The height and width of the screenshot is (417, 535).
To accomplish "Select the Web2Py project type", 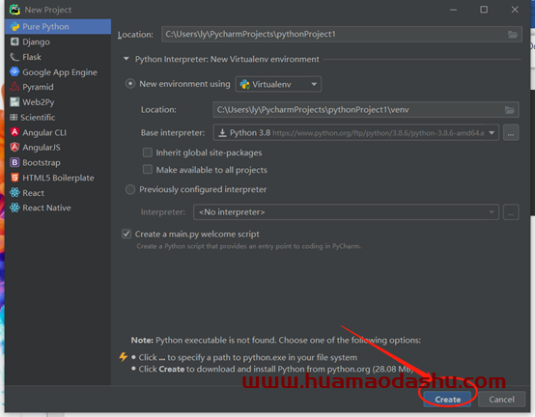I will click(58, 102).
